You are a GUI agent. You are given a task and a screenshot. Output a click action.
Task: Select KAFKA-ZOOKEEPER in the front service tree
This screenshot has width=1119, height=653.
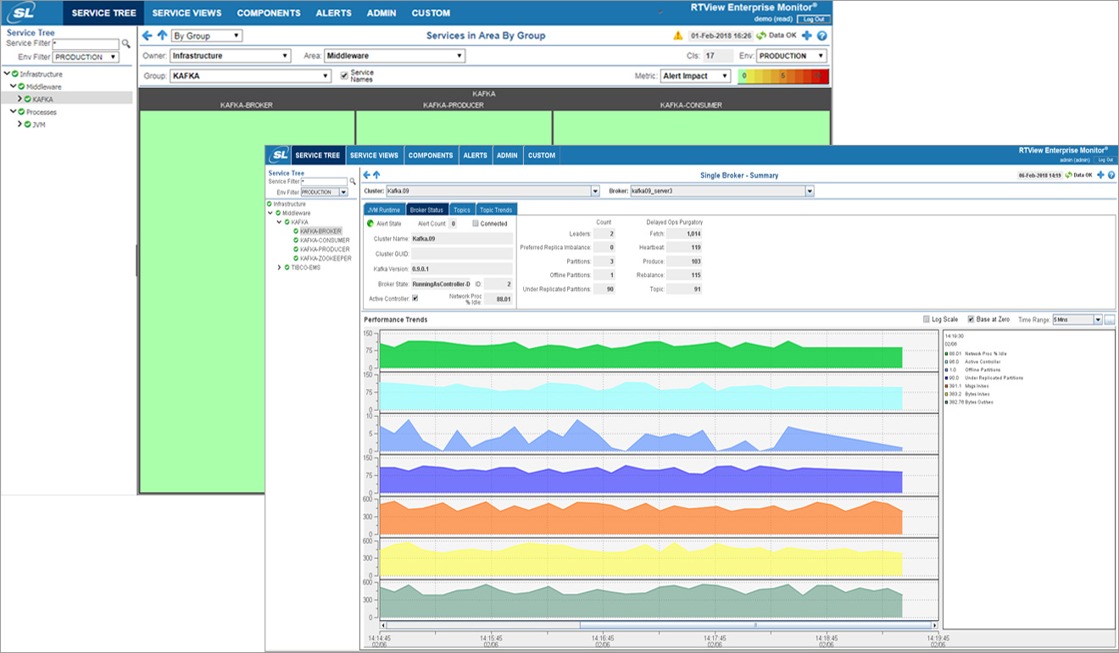tap(326, 258)
